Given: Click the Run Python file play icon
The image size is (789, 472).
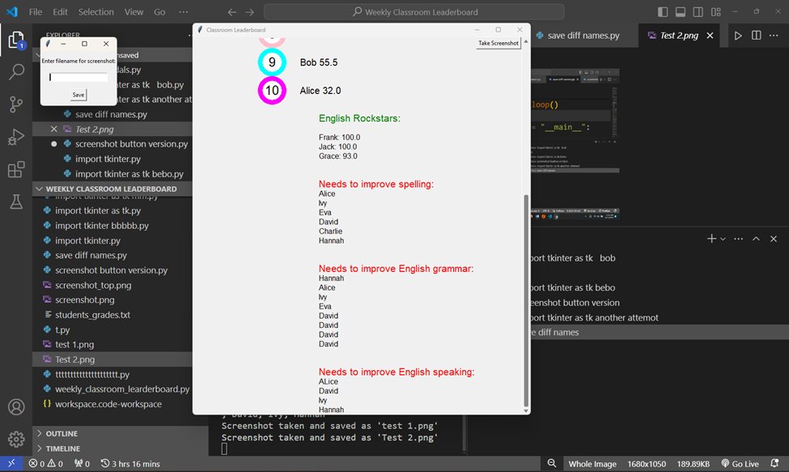Looking at the screenshot, I should [x=738, y=36].
